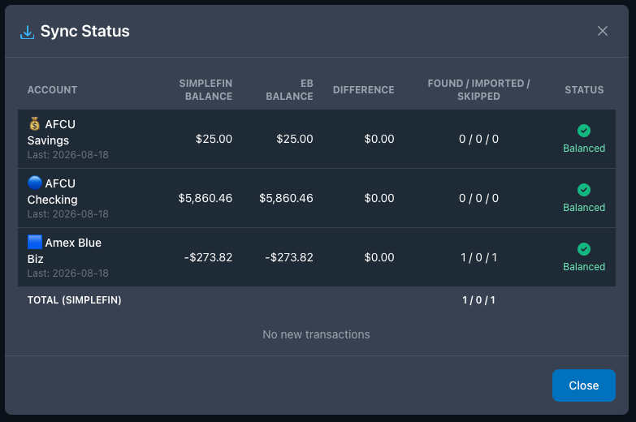Click the Status column header
The image size is (636, 422).
pos(584,89)
